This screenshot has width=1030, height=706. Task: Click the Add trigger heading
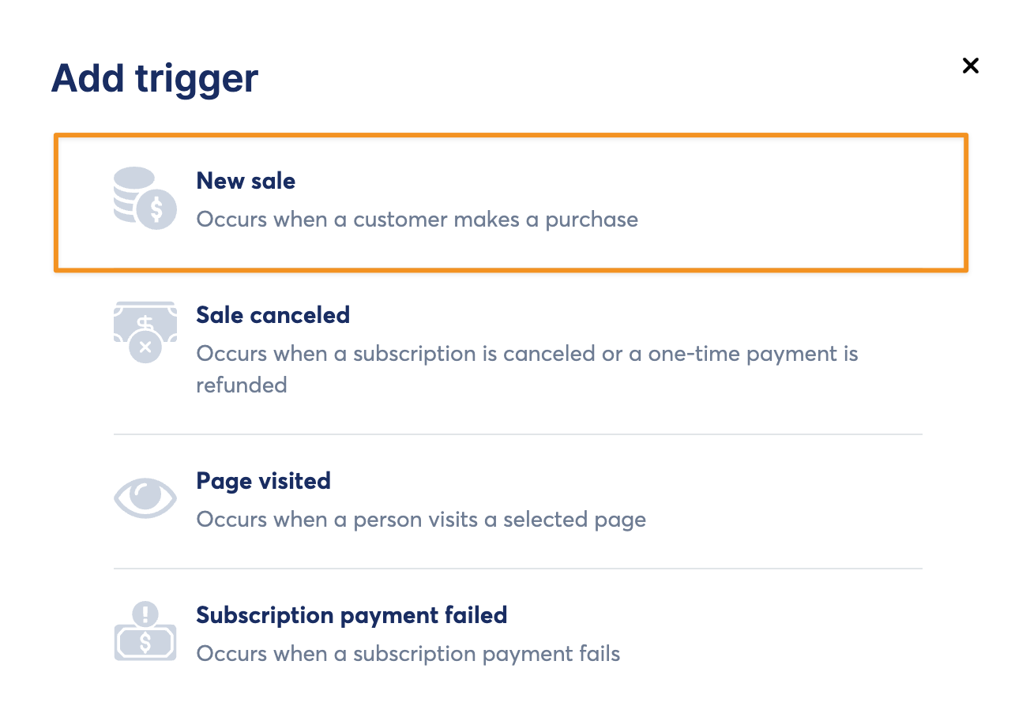[155, 78]
